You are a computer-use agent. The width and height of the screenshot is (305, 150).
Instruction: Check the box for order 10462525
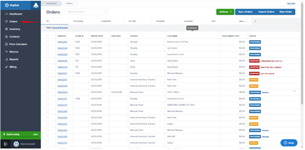coord(48,67)
